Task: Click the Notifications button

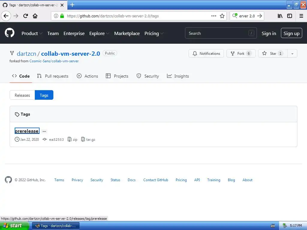Action: pos(206,54)
